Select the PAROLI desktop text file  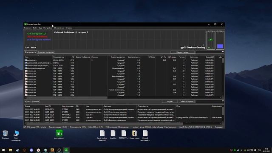point(124,135)
